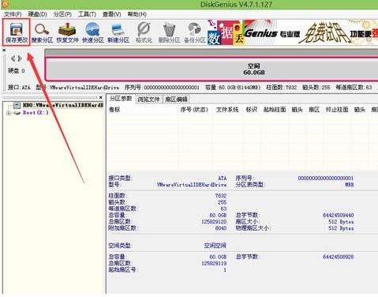Expand the Boot (X:) tree node
This screenshot has width=378, height=297.
point(9,113)
